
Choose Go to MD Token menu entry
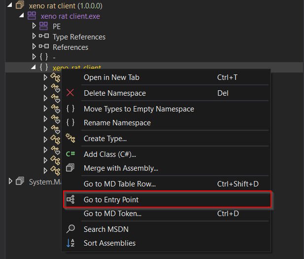pyautogui.click(x=112, y=214)
